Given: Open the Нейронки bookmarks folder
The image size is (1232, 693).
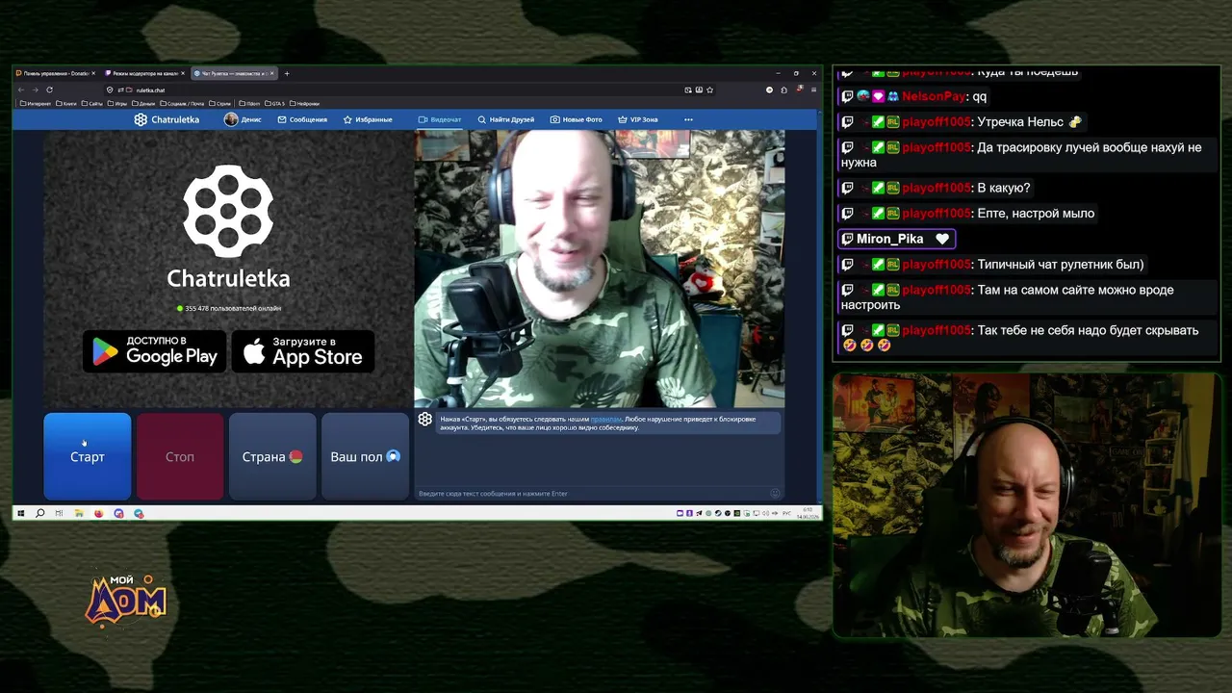Looking at the screenshot, I should (304, 103).
